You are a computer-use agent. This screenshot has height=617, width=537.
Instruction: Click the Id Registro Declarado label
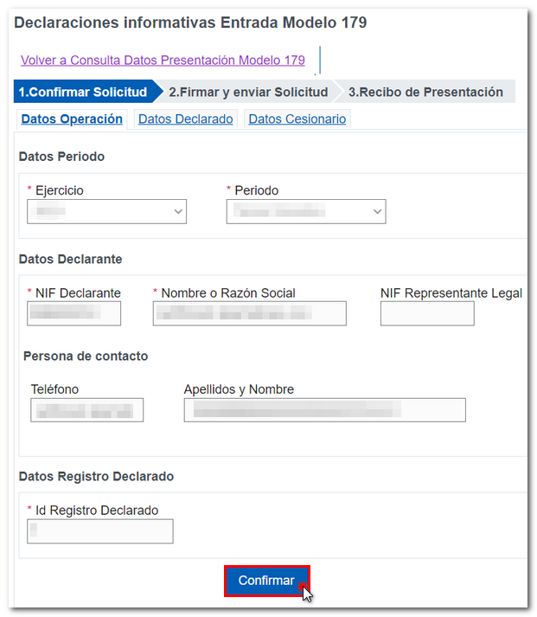click(97, 511)
